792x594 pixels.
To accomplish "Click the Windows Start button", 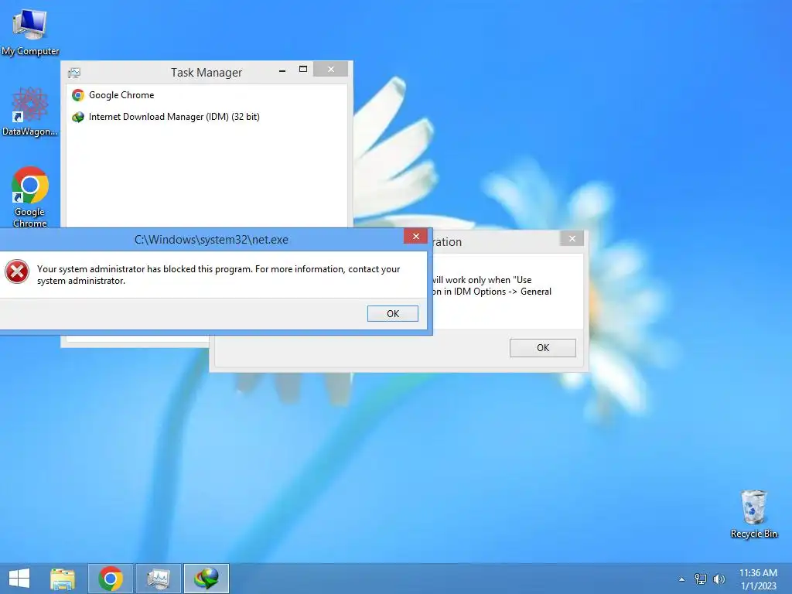I will pyautogui.click(x=19, y=579).
